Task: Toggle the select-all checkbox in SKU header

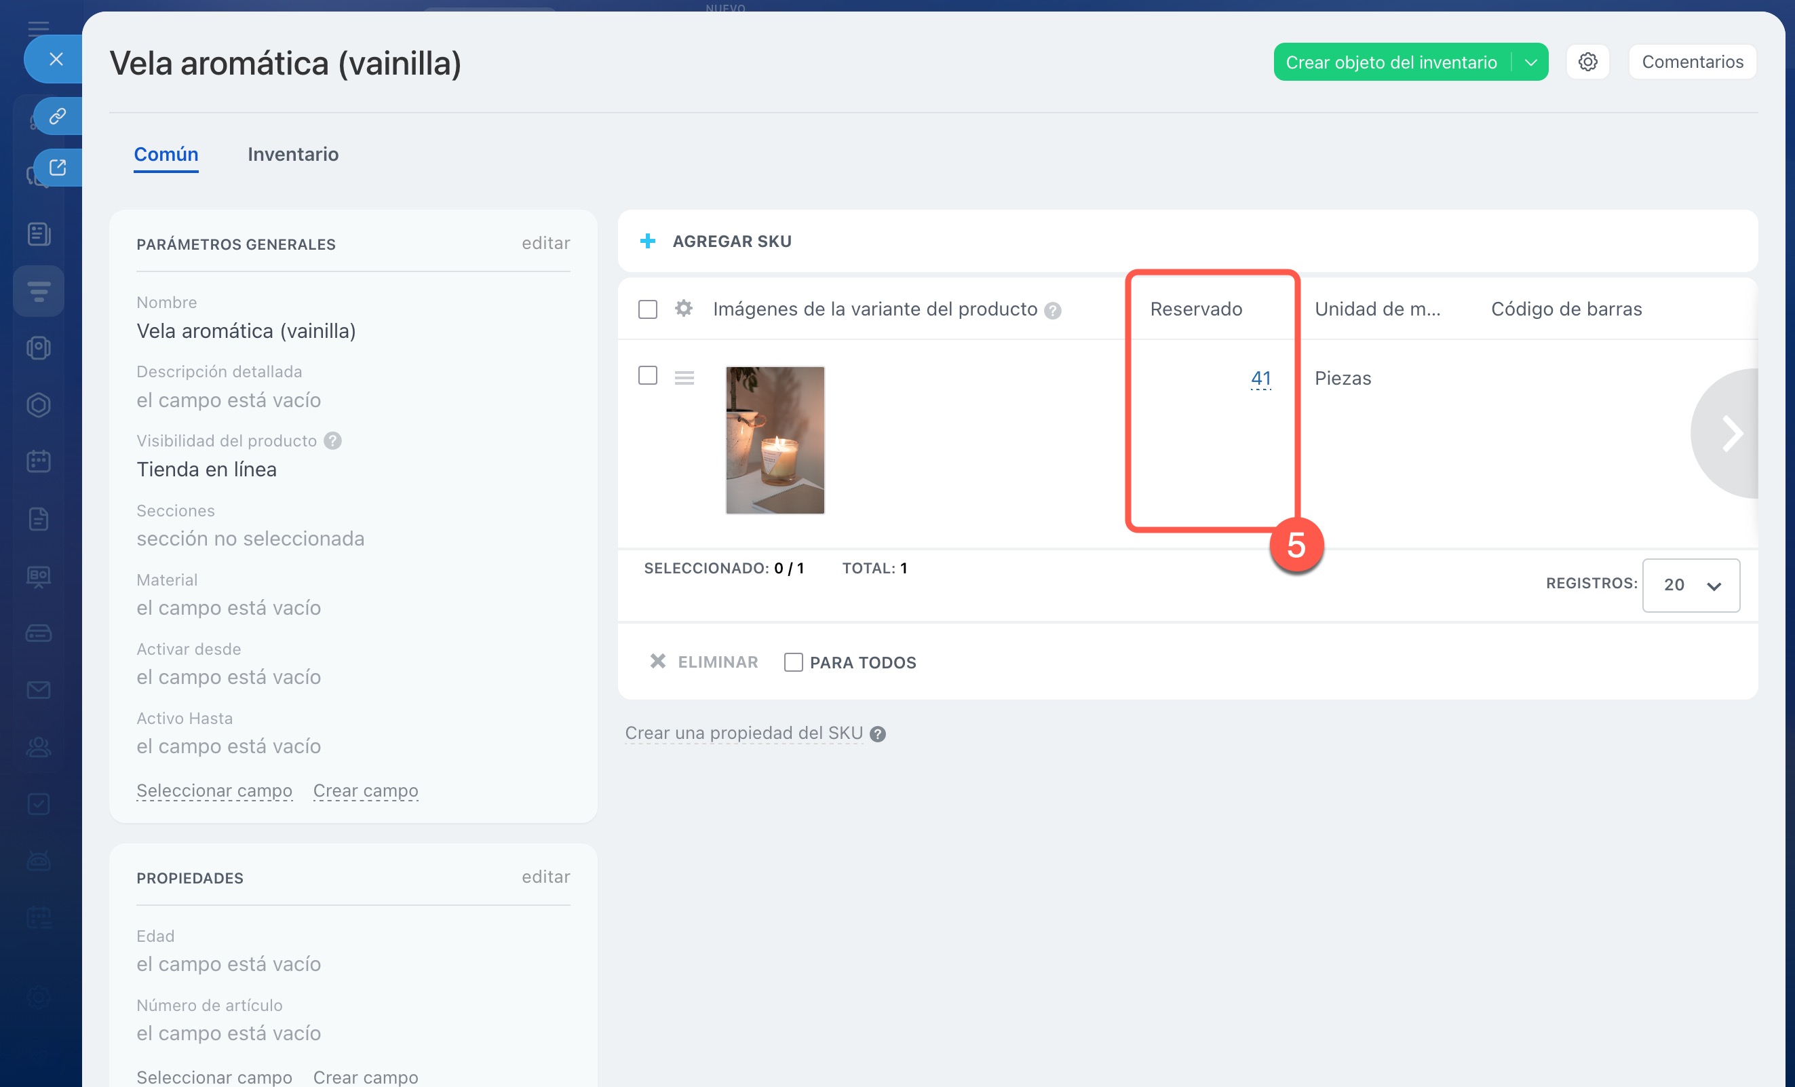Action: point(648,309)
